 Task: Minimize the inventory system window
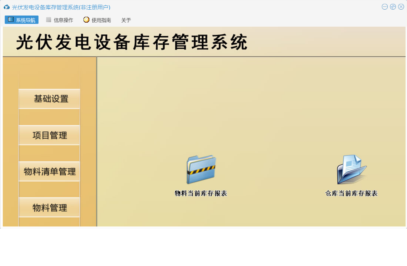click(x=385, y=7)
